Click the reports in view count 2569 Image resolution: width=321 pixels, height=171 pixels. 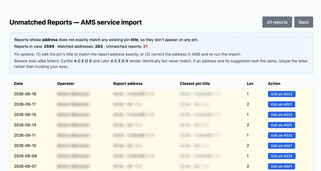49,47
